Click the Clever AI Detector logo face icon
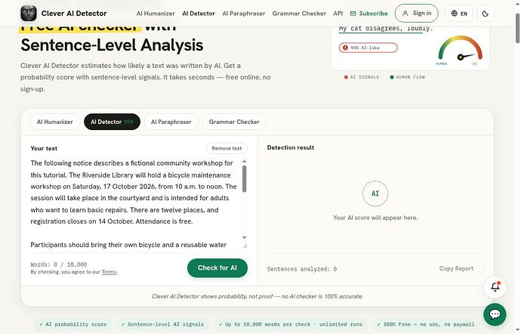This screenshot has height=334, width=521. (x=29, y=14)
